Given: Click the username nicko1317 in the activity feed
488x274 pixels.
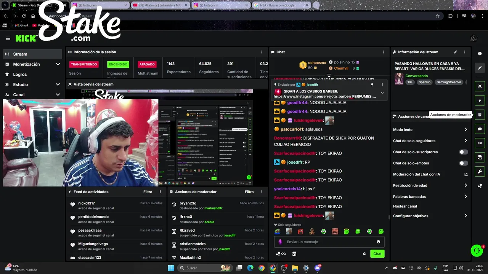Looking at the screenshot, I should point(87,204).
